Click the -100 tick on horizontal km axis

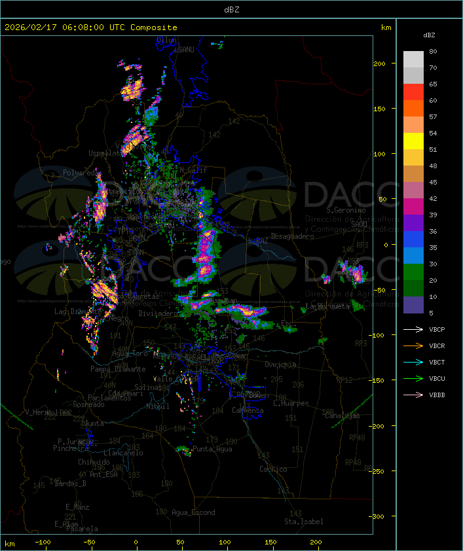tap(43, 542)
